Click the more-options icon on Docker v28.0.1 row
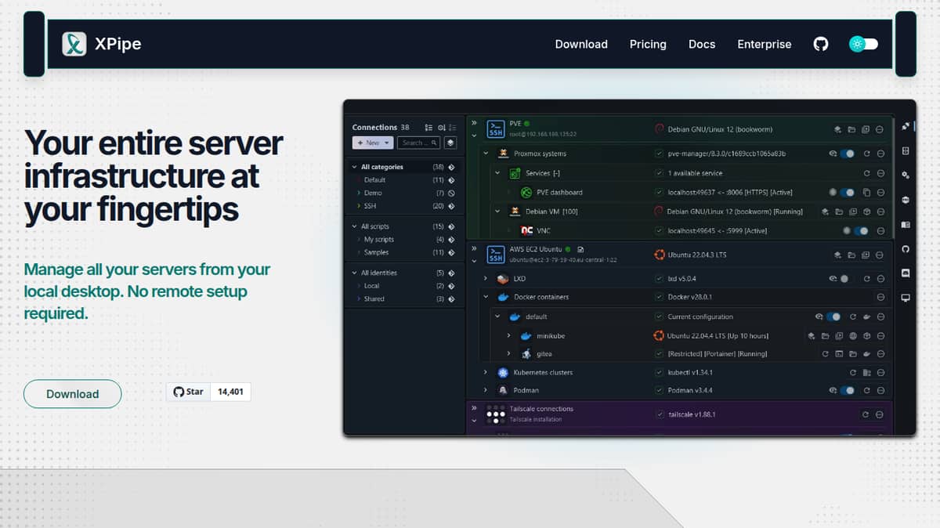Viewport: 940px width, 528px height. (x=880, y=298)
